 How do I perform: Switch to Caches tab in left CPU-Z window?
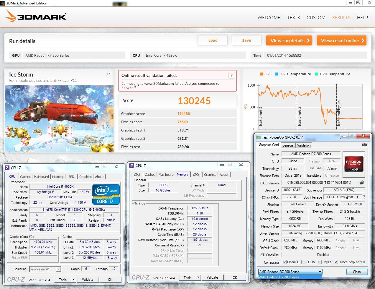point(25,177)
